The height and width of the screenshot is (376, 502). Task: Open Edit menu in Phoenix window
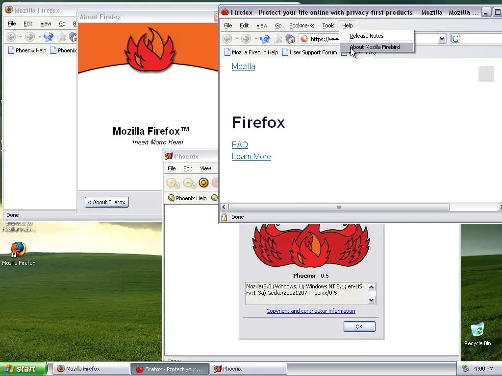point(188,168)
